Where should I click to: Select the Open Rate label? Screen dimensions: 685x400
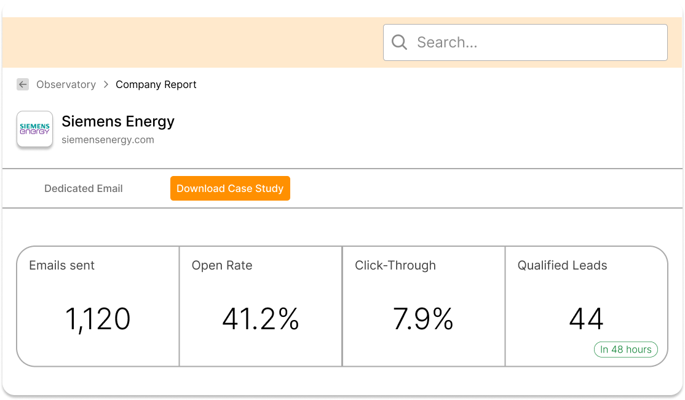222,265
